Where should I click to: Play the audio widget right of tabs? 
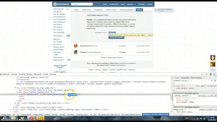click(156, 10)
